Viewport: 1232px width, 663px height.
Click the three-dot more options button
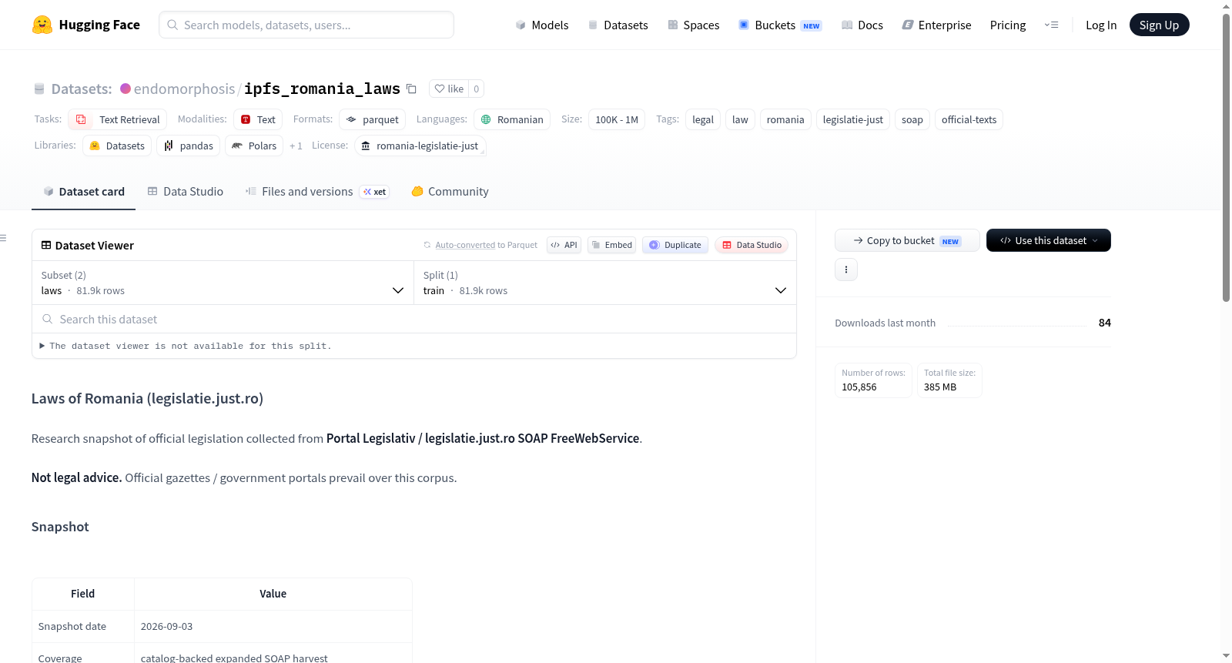point(846,270)
